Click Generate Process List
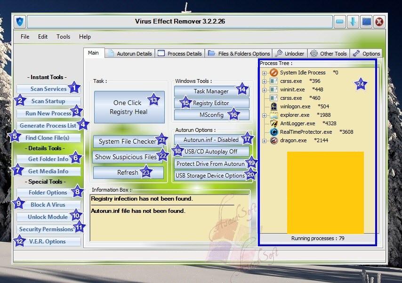402x283 pixels. pos(48,126)
